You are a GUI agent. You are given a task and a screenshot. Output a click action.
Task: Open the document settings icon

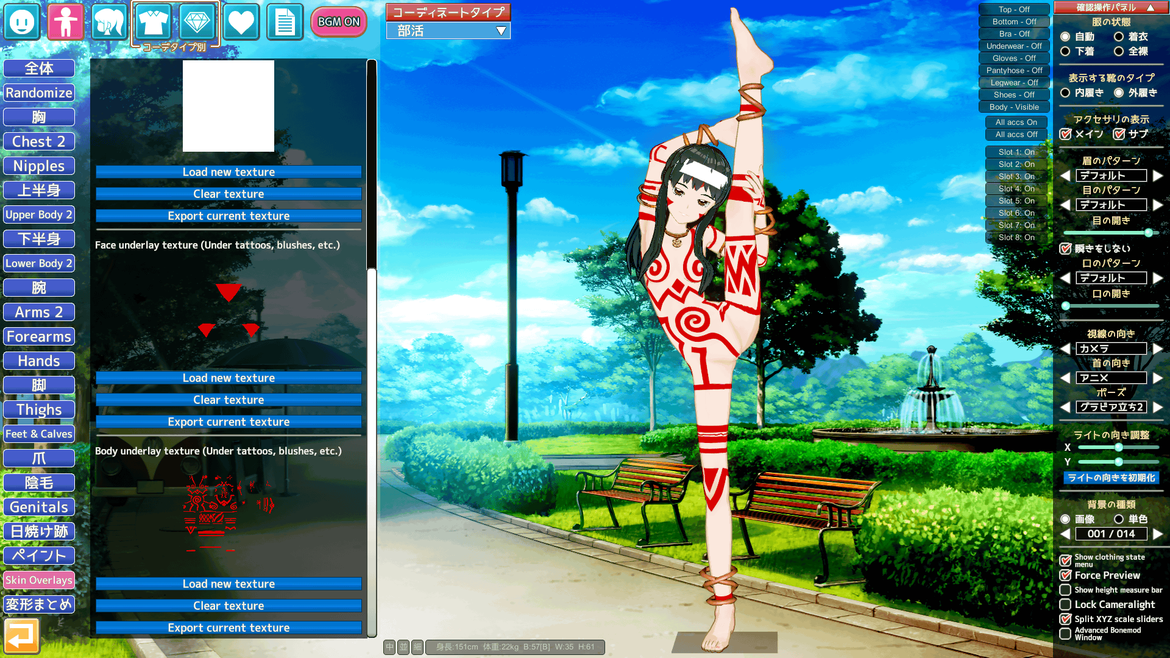pyautogui.click(x=285, y=22)
